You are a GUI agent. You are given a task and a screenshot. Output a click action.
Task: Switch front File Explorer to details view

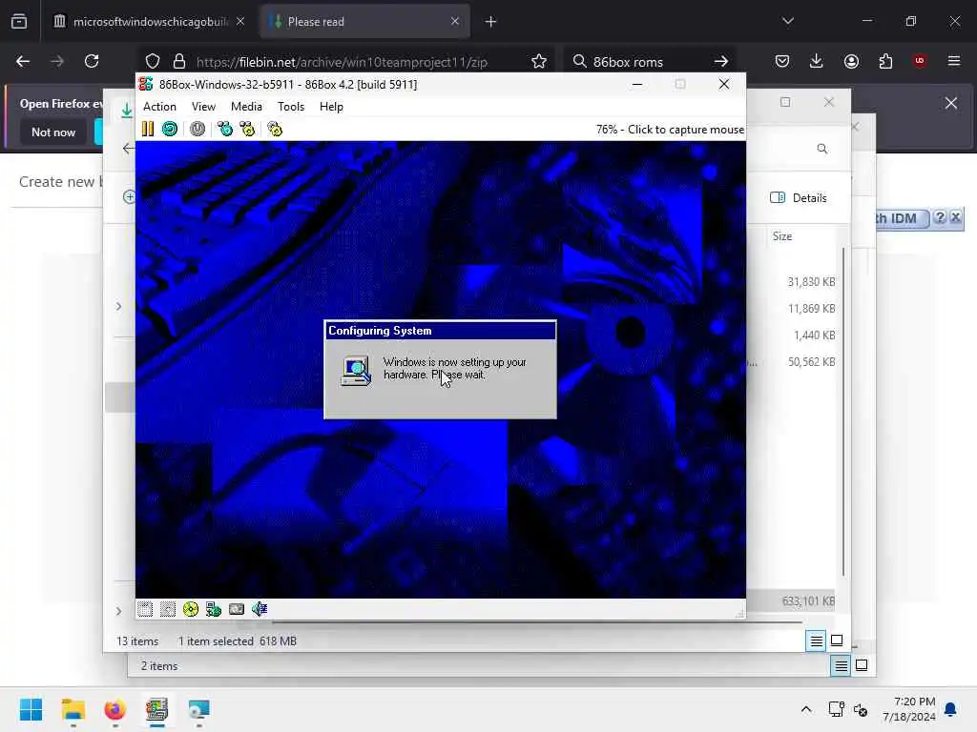(x=817, y=640)
